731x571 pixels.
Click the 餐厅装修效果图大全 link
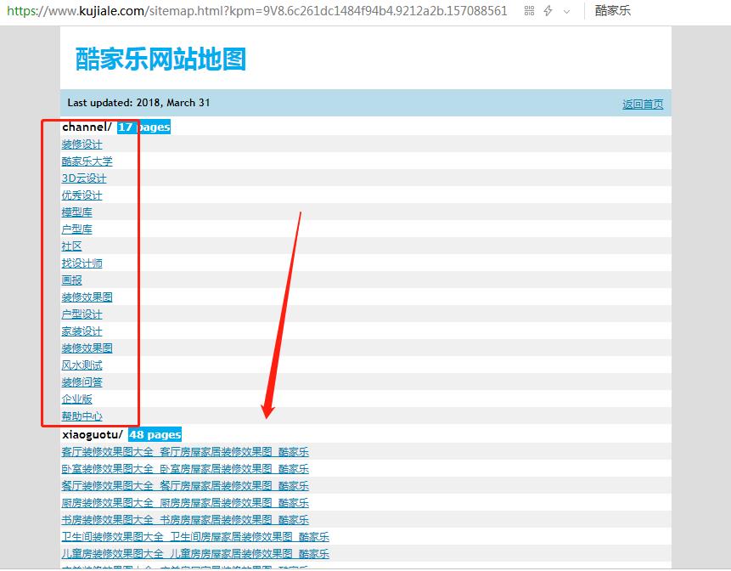(185, 486)
